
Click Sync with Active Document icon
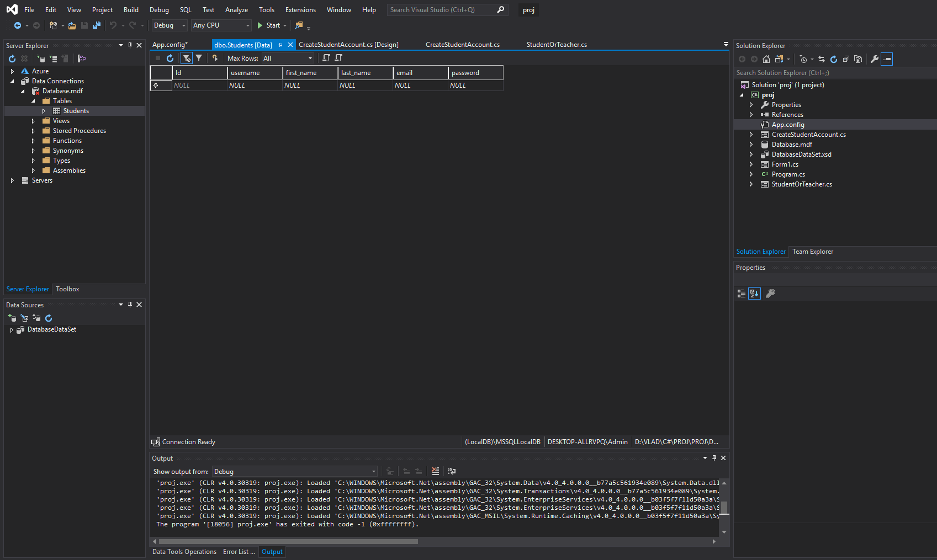822,59
